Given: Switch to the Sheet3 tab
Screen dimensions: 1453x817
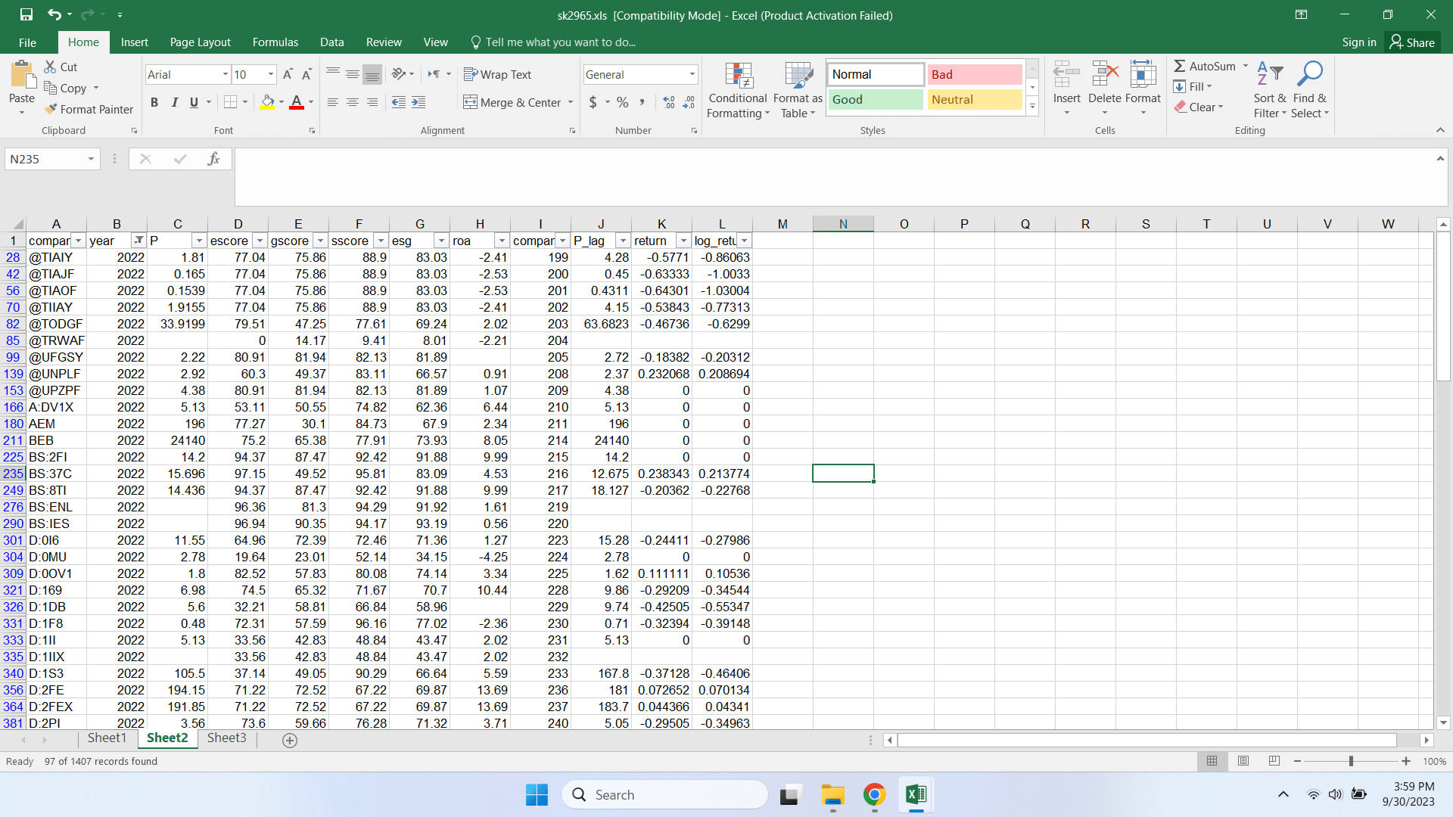Looking at the screenshot, I should pyautogui.click(x=226, y=738).
